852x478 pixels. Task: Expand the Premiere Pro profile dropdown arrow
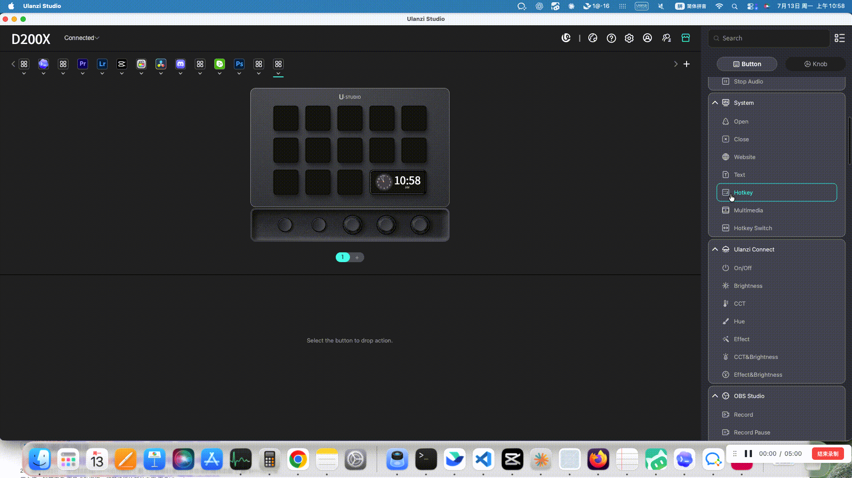tap(83, 73)
